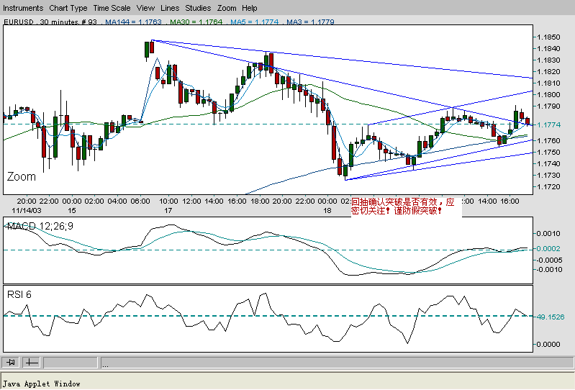Viewport: 575px width, 390px height.
Task: Click the date label 17 under time axis
Action: coord(168,211)
